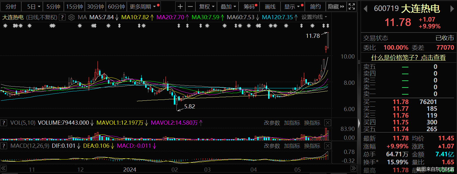
Task: Jump timeline to earliest with double-left arrows
Action: (4, 168)
